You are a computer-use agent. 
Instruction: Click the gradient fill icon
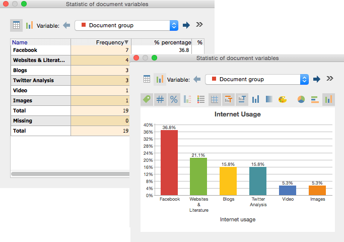[269, 99]
